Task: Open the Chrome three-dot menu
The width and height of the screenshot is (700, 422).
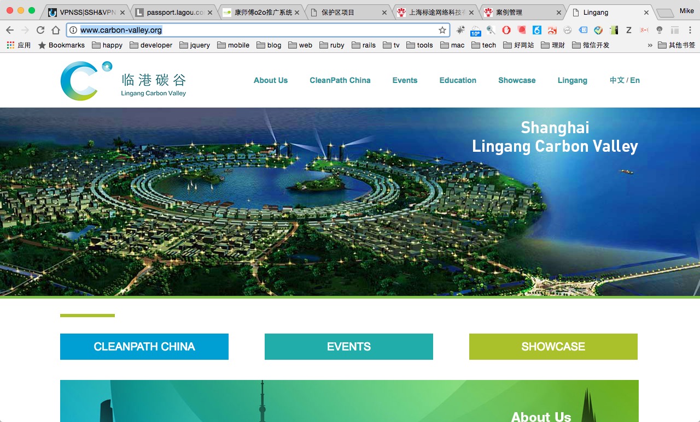Action: point(690,30)
